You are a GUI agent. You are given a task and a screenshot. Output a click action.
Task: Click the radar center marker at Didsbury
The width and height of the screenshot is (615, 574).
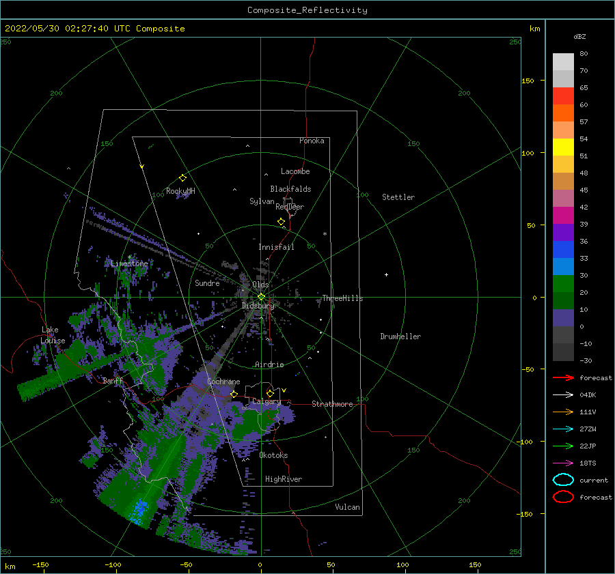pos(261,297)
